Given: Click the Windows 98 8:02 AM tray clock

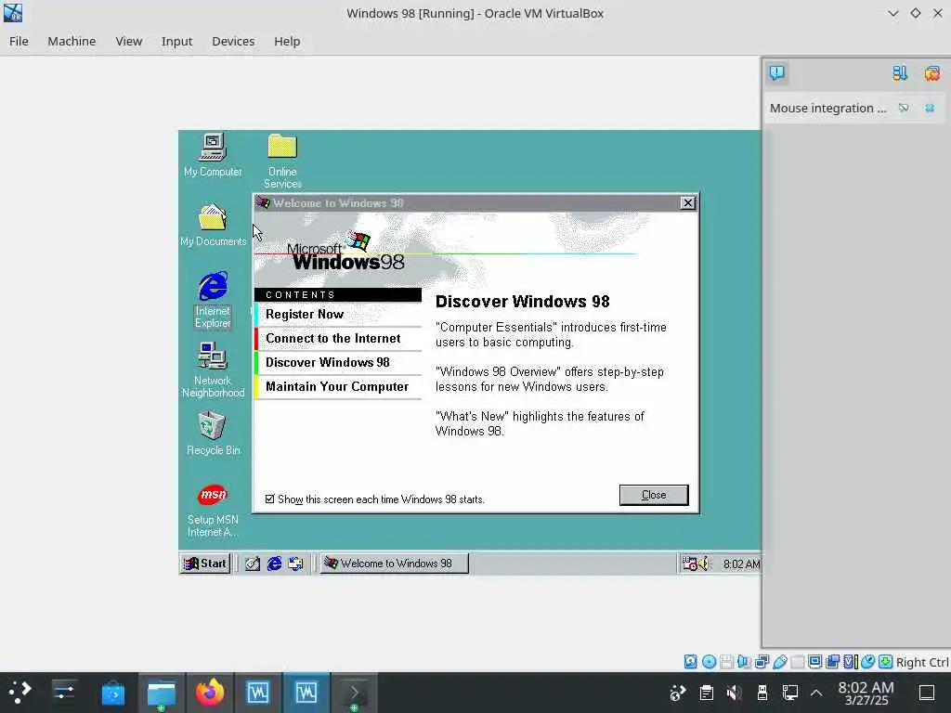Looking at the screenshot, I should [x=741, y=564].
